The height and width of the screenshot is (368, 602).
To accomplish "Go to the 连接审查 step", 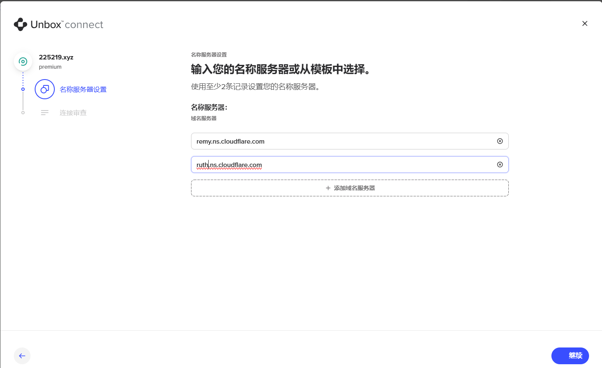I will [x=73, y=113].
